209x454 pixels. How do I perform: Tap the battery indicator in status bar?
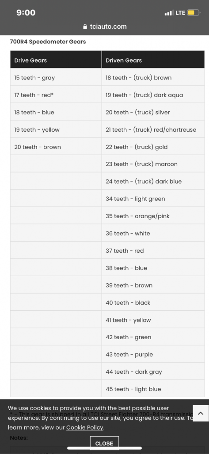point(194,13)
